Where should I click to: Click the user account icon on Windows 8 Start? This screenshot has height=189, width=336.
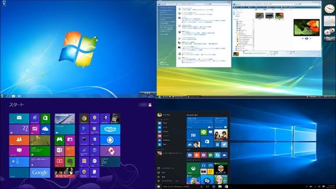[x=150, y=105]
